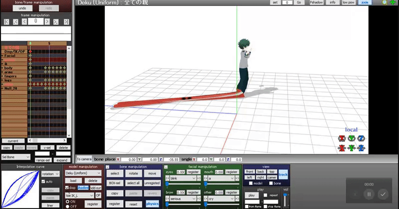Click the upper blue Z local axis icon
This screenshot has height=209, width=399.
point(361,138)
